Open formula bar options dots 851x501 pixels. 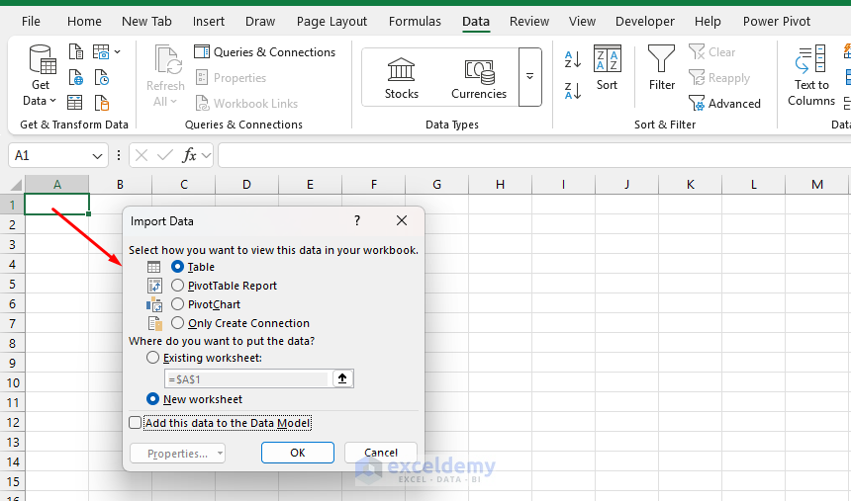(119, 155)
